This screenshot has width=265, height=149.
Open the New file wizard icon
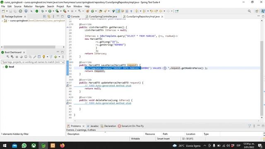(3, 11)
